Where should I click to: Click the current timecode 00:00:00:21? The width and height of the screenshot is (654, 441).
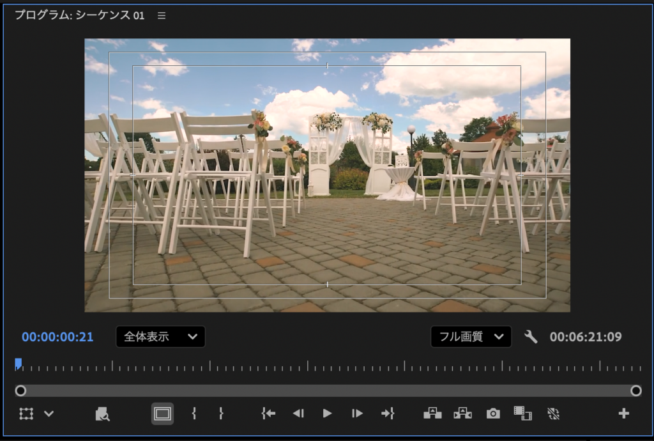pyautogui.click(x=57, y=337)
